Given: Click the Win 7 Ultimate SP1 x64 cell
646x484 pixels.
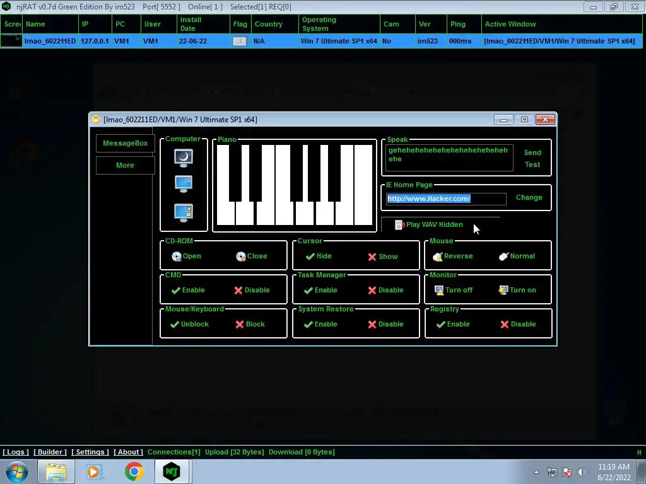Looking at the screenshot, I should (339, 41).
